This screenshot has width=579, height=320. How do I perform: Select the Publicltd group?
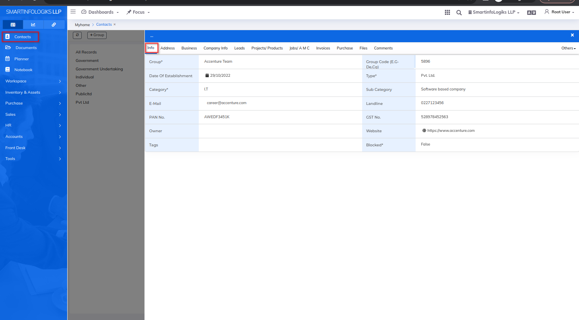click(x=84, y=94)
